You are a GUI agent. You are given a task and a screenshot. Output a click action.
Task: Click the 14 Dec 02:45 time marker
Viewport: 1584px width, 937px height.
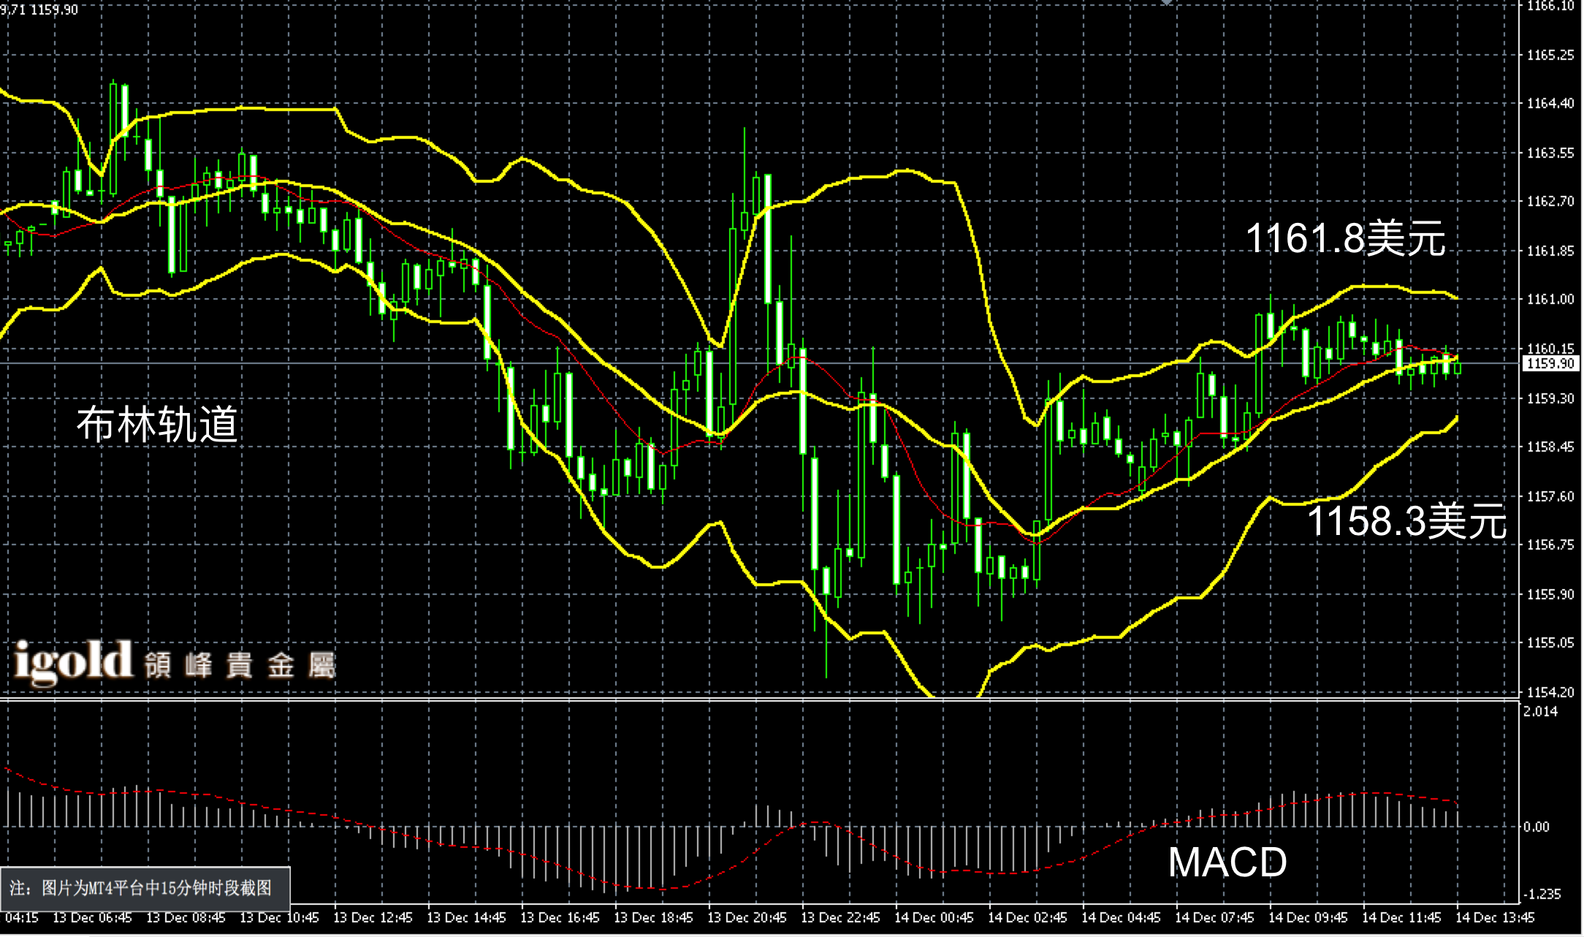pyautogui.click(x=1027, y=917)
